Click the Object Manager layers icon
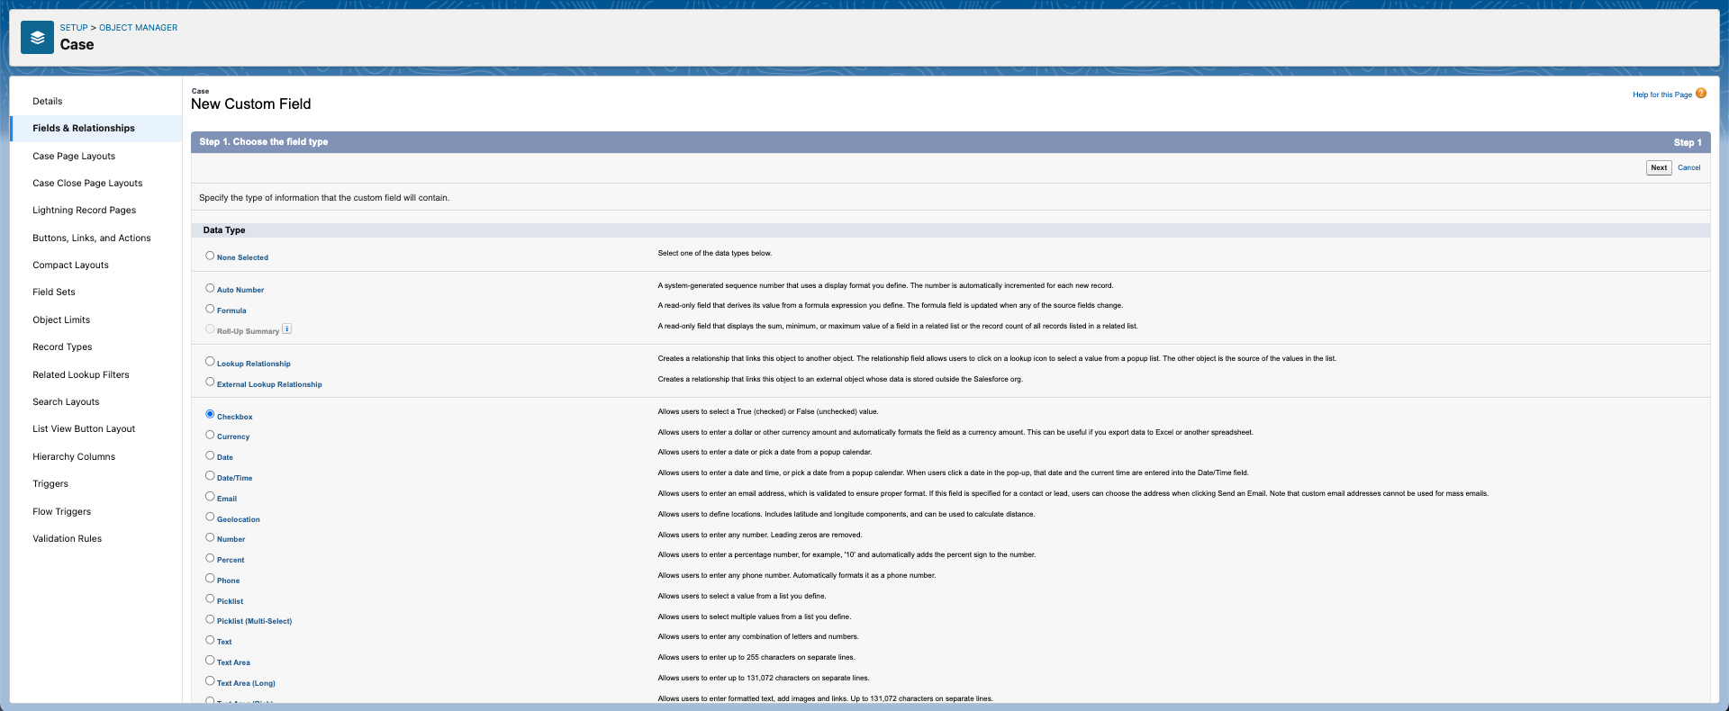Screen dimensions: 1729x711 (x=37, y=38)
